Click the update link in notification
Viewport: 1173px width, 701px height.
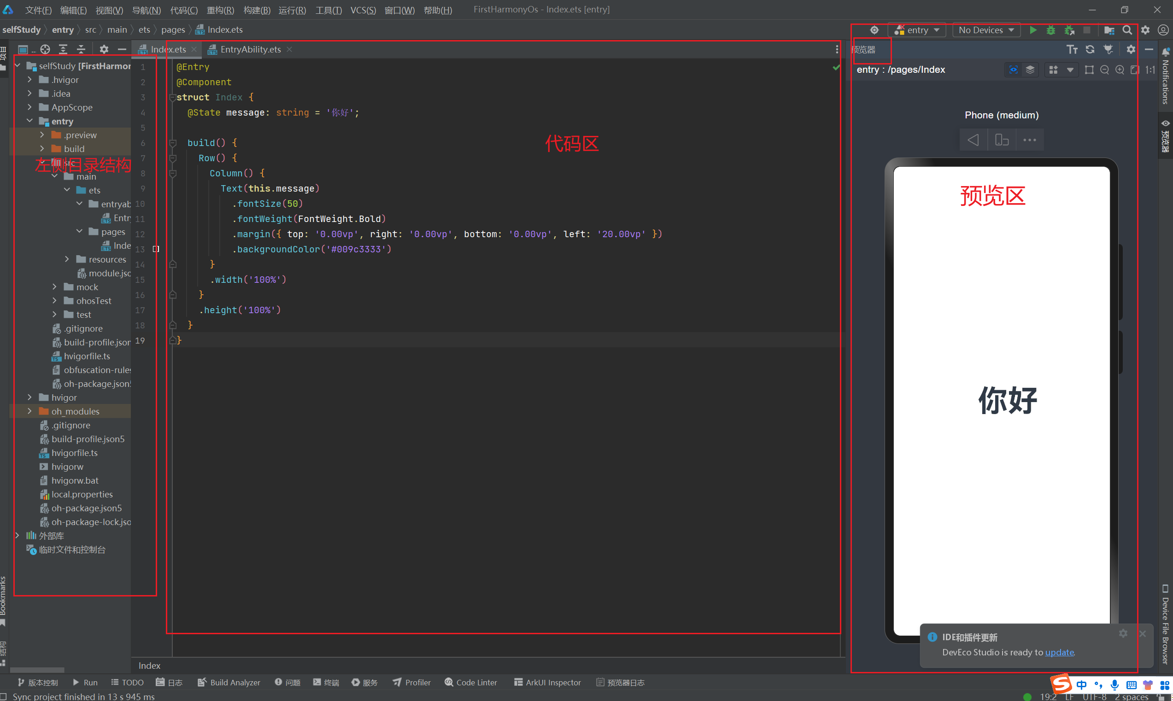1059,652
